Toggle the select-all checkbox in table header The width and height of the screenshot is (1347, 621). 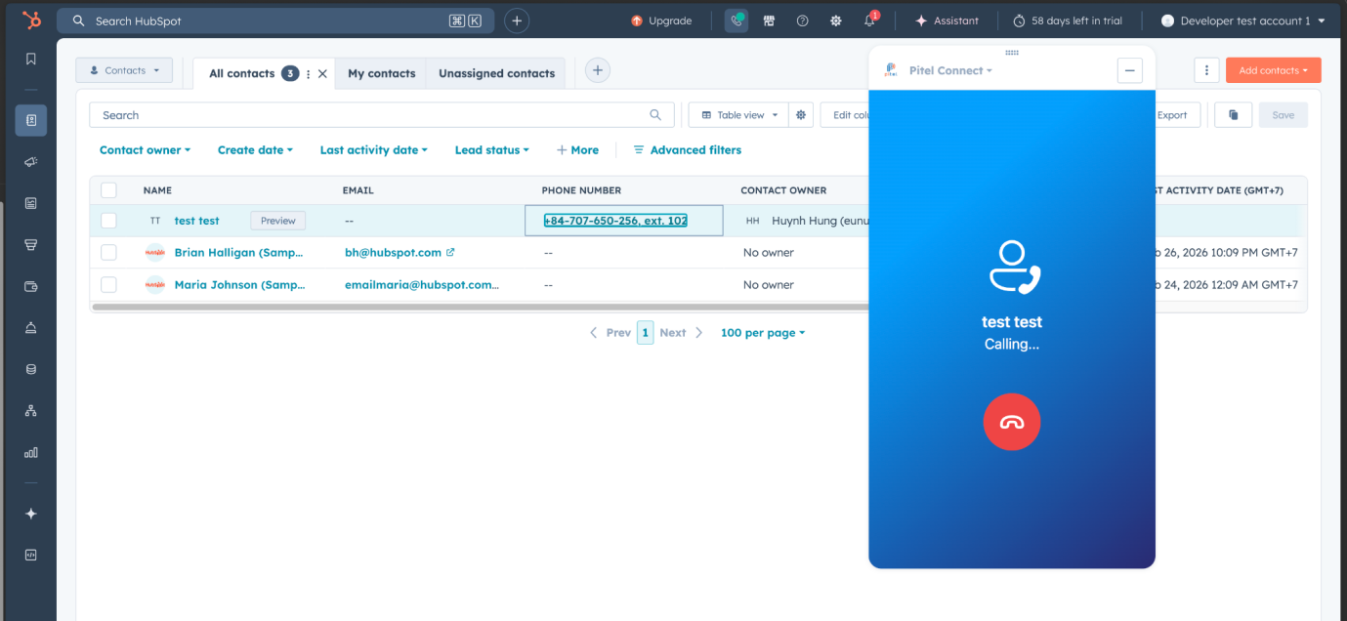click(x=108, y=190)
